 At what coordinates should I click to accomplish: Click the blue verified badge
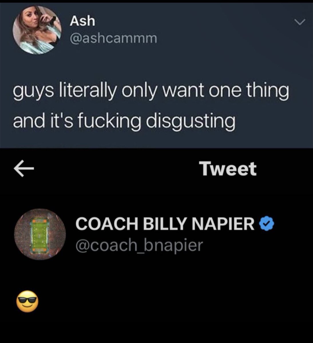[267, 224]
